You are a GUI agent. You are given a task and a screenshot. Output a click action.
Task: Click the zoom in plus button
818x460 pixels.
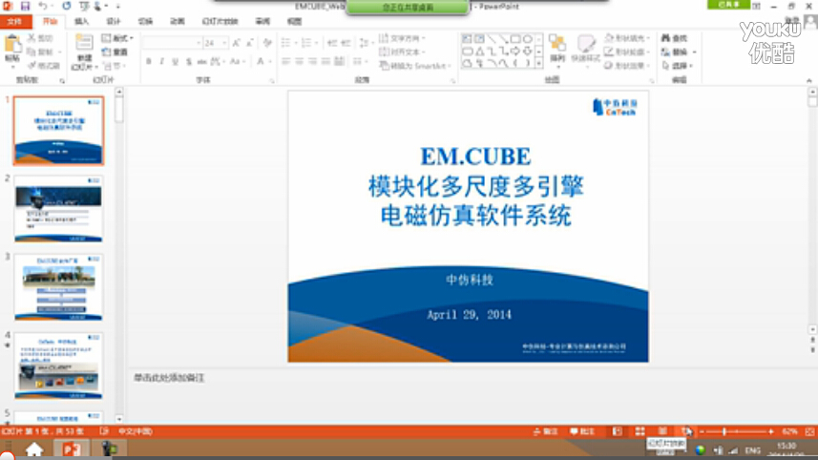tap(770, 431)
